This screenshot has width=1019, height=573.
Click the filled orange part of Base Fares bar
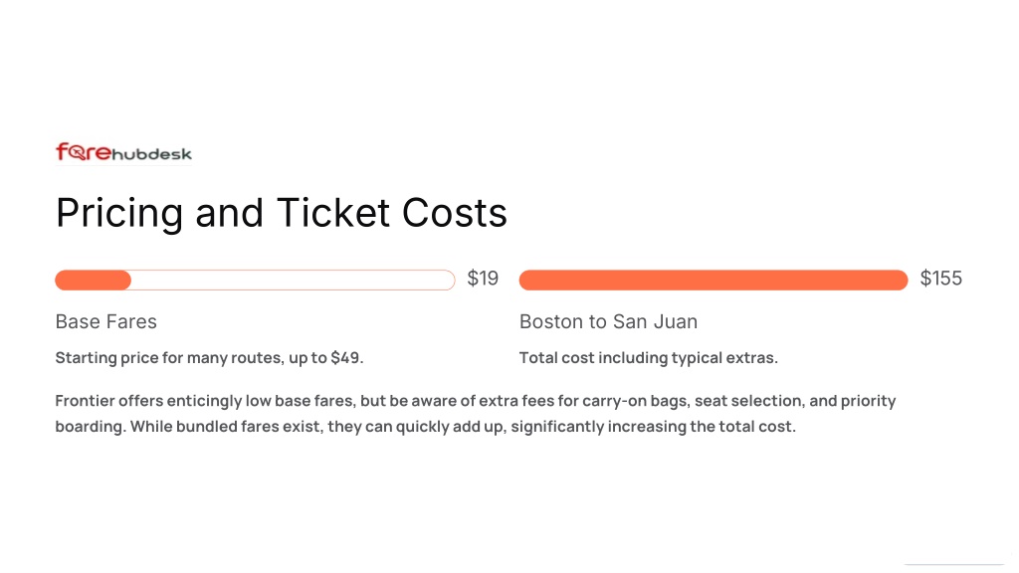[x=93, y=280]
